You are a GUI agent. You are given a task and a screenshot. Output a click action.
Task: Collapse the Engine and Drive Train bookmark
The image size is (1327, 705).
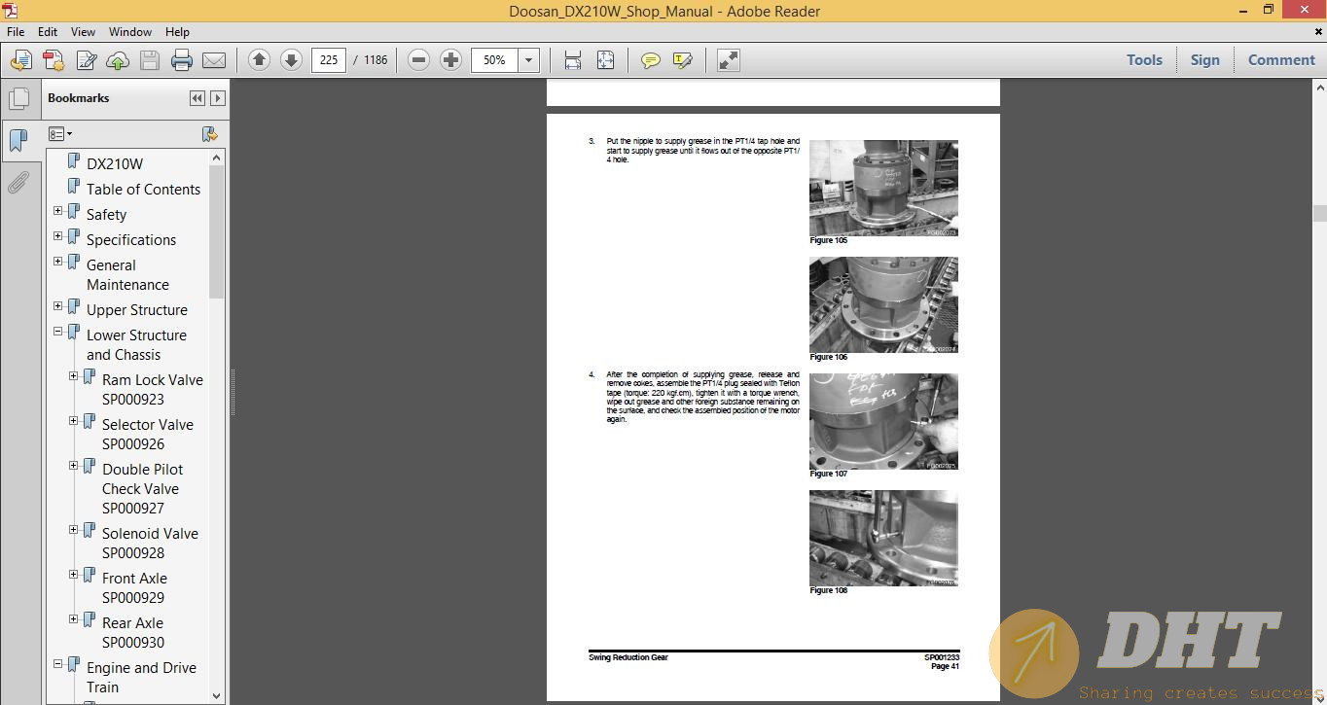[x=57, y=664]
